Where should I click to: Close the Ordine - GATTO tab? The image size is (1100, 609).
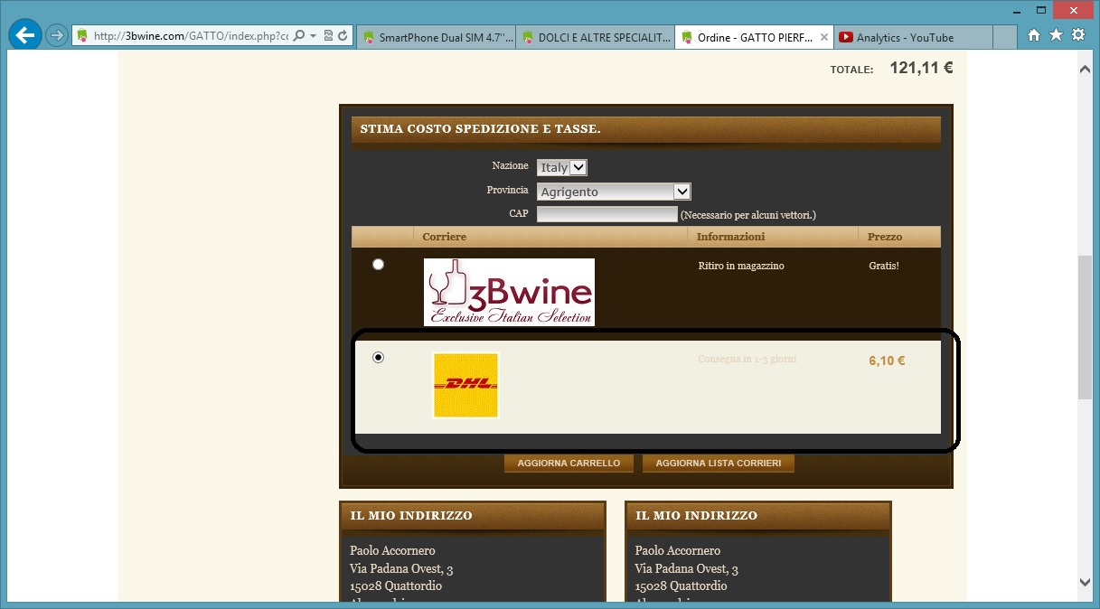click(x=823, y=37)
